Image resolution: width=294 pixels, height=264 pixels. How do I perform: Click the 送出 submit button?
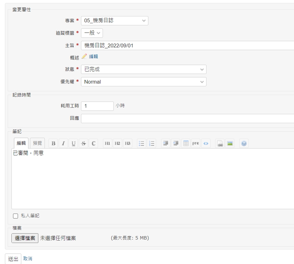pos(13,259)
